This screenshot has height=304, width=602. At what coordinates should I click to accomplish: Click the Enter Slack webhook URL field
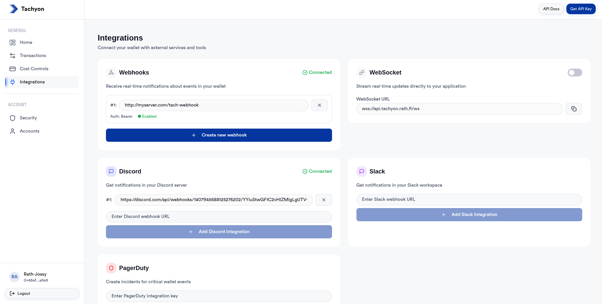coord(469,199)
